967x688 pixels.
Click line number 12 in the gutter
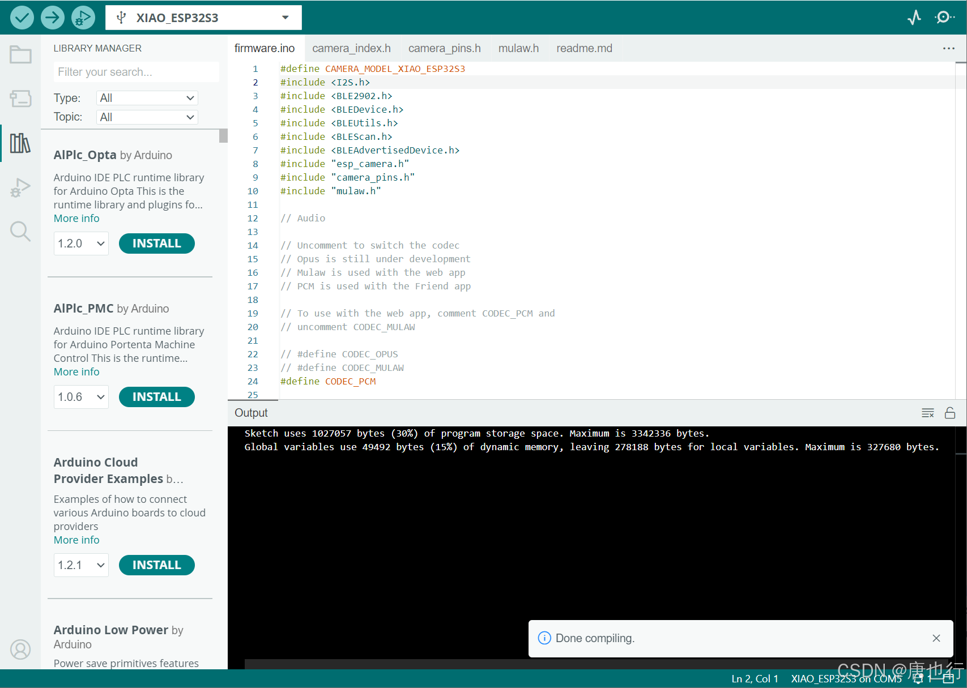click(x=253, y=218)
